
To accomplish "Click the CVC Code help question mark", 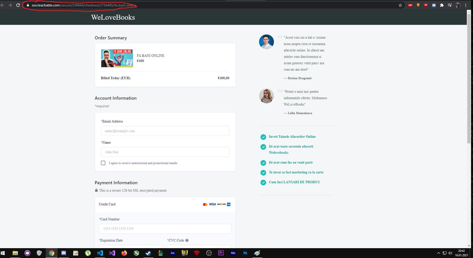I will coord(187,240).
